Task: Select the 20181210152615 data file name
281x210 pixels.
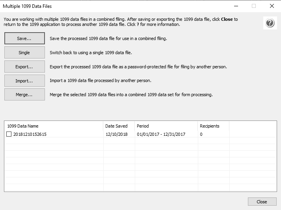Action: [x=30, y=134]
